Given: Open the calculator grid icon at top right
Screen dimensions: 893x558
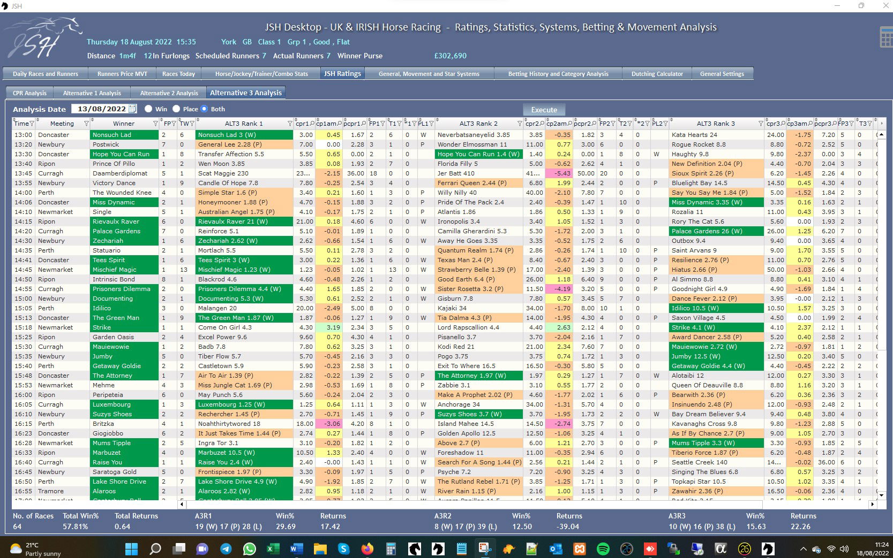Looking at the screenshot, I should pos(886,37).
